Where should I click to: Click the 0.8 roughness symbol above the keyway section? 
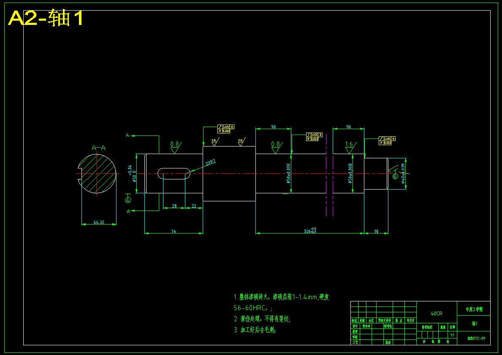[176, 147]
